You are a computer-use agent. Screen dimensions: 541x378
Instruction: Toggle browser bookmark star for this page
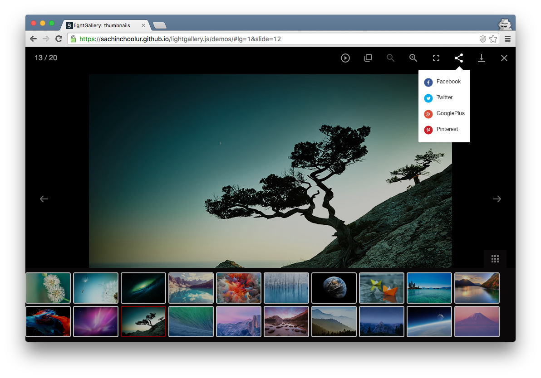click(x=493, y=39)
